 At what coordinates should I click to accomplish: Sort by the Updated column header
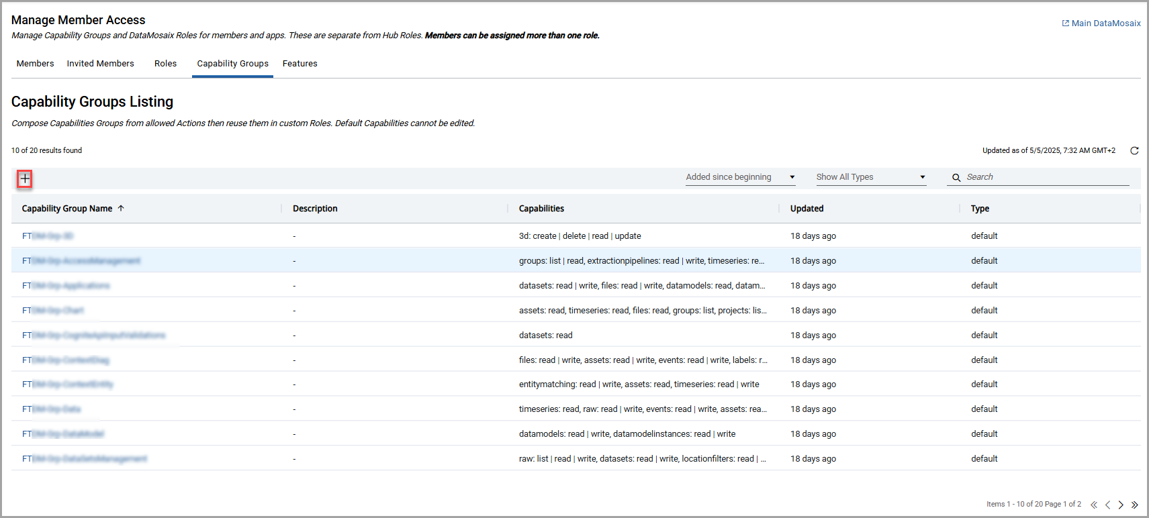(x=807, y=209)
